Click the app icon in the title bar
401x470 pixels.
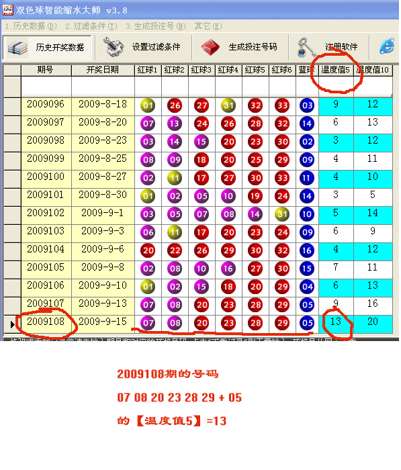[7, 10]
